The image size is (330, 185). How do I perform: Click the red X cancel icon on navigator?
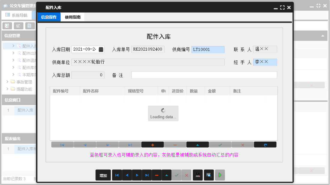point(243,144)
